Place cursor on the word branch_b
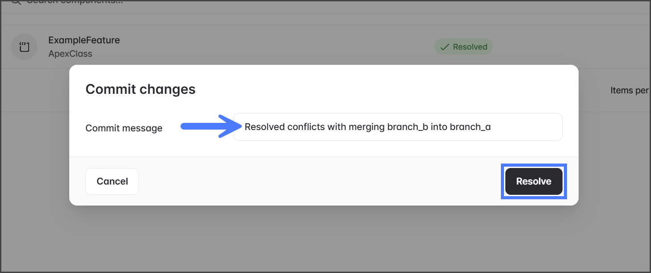 pyautogui.click(x=407, y=127)
